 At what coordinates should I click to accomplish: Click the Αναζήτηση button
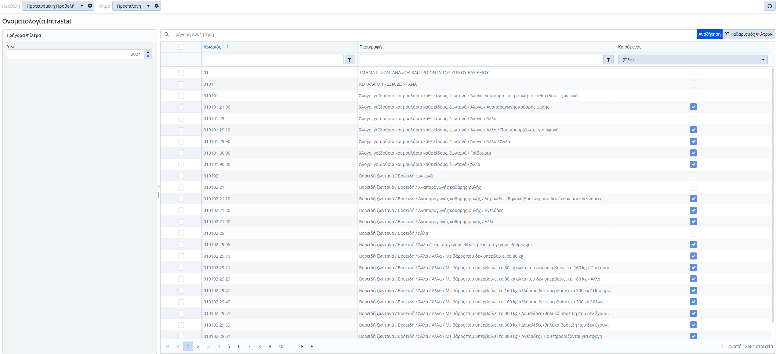coord(709,34)
